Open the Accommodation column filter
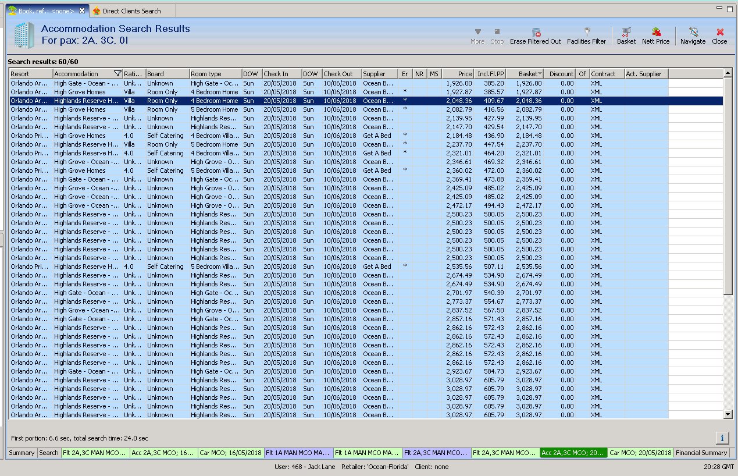738x476 pixels. point(117,74)
